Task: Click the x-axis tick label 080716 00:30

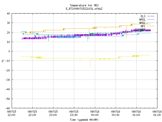Action: click(115, 113)
